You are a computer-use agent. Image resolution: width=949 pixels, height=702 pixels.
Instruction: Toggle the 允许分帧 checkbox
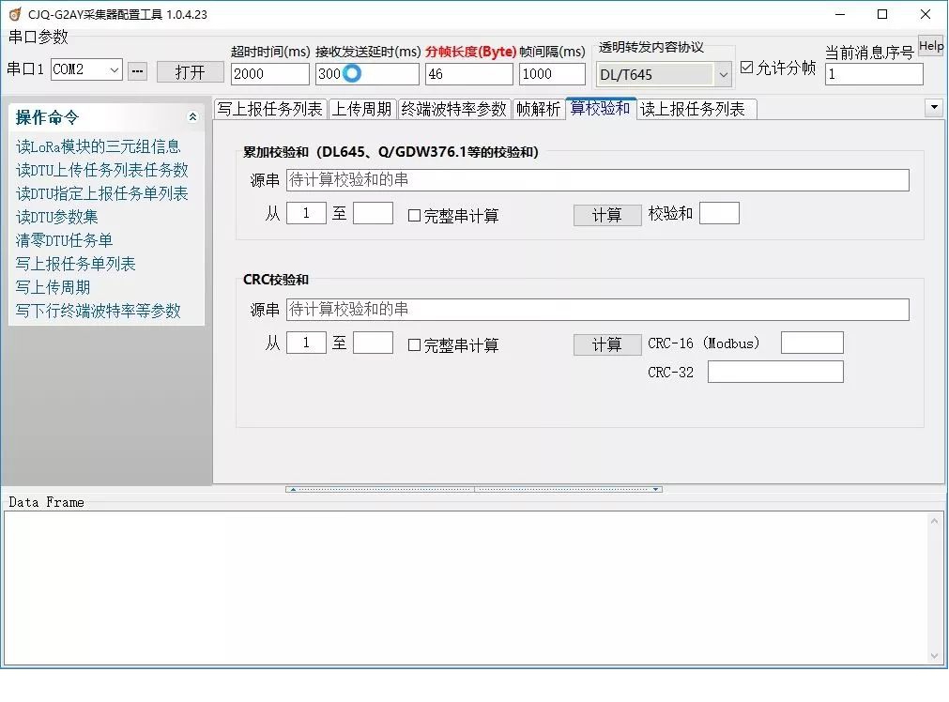click(x=746, y=66)
